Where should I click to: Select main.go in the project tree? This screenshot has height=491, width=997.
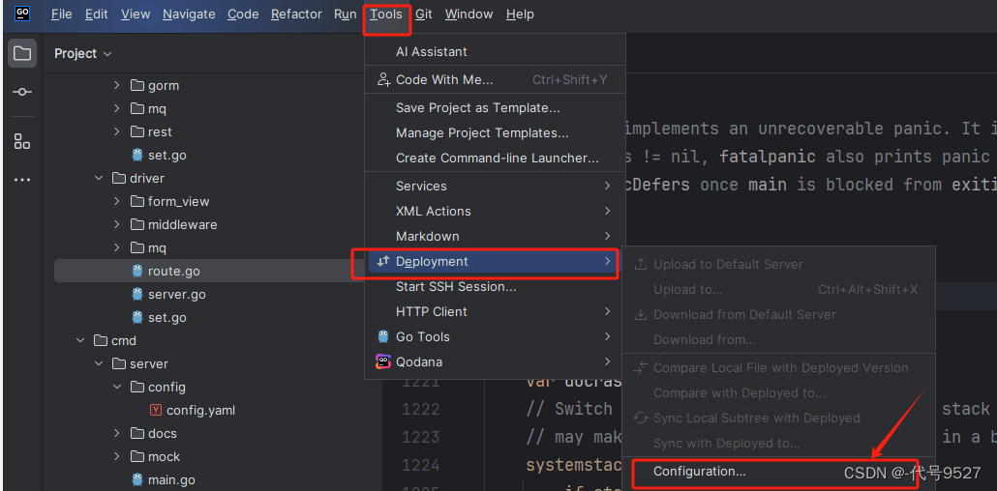tap(171, 480)
